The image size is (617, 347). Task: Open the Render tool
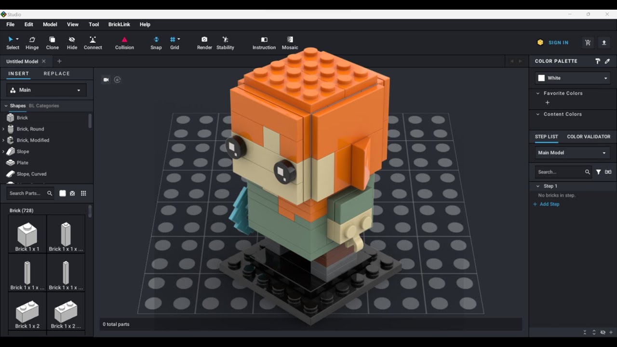pyautogui.click(x=204, y=43)
